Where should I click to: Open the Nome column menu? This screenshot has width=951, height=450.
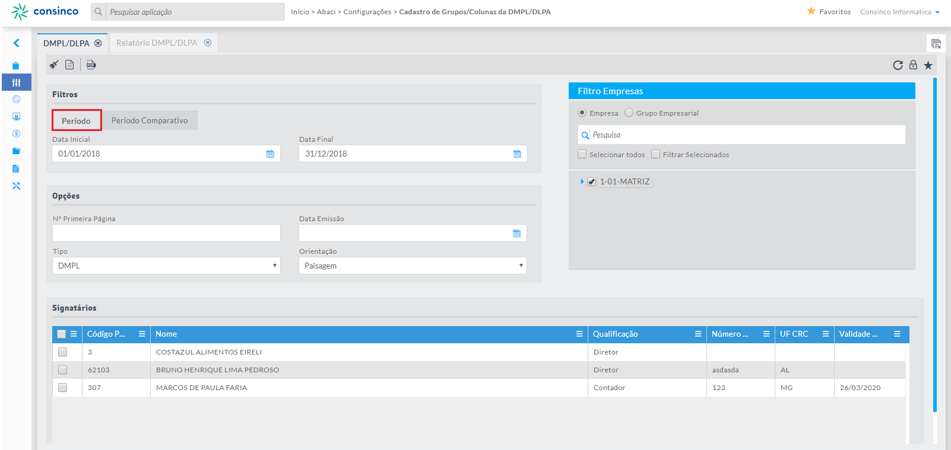579,334
